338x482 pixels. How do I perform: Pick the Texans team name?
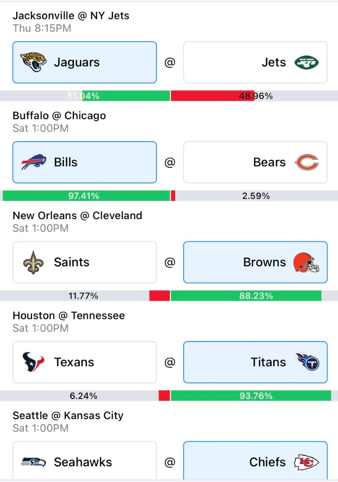[x=74, y=362]
